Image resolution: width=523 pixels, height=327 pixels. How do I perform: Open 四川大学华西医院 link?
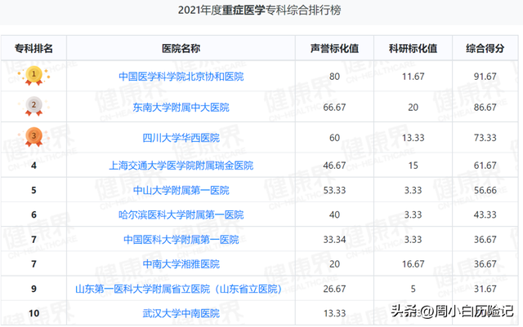[181, 138]
